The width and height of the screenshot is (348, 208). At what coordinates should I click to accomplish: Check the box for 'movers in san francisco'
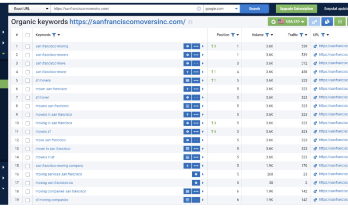tap(27, 115)
